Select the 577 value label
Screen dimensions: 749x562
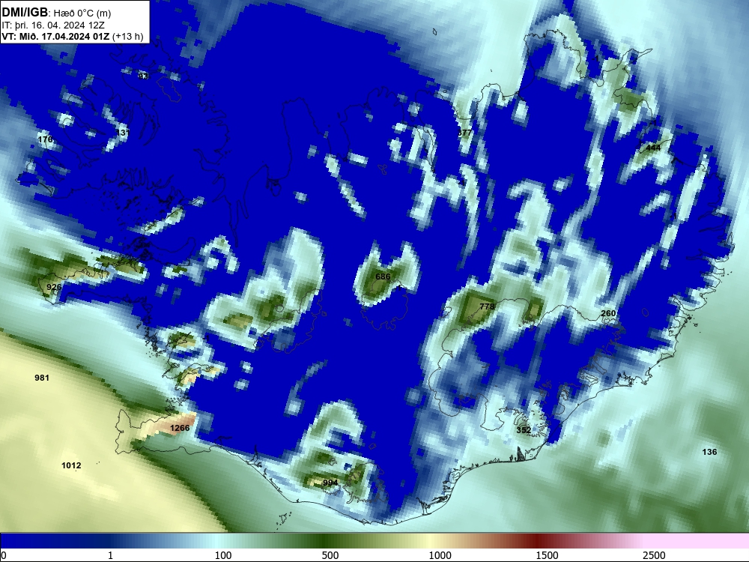pos(465,133)
